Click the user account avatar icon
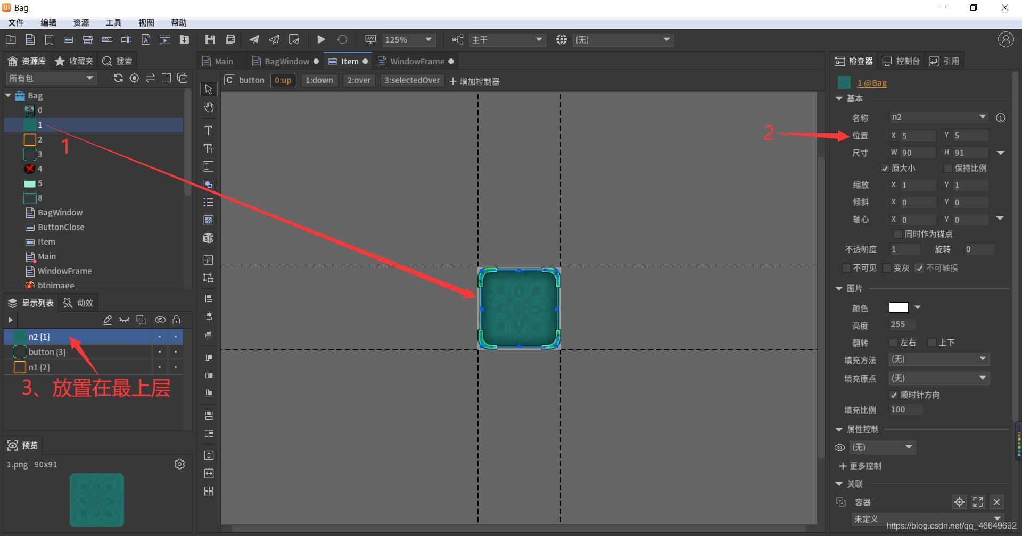 [1005, 39]
